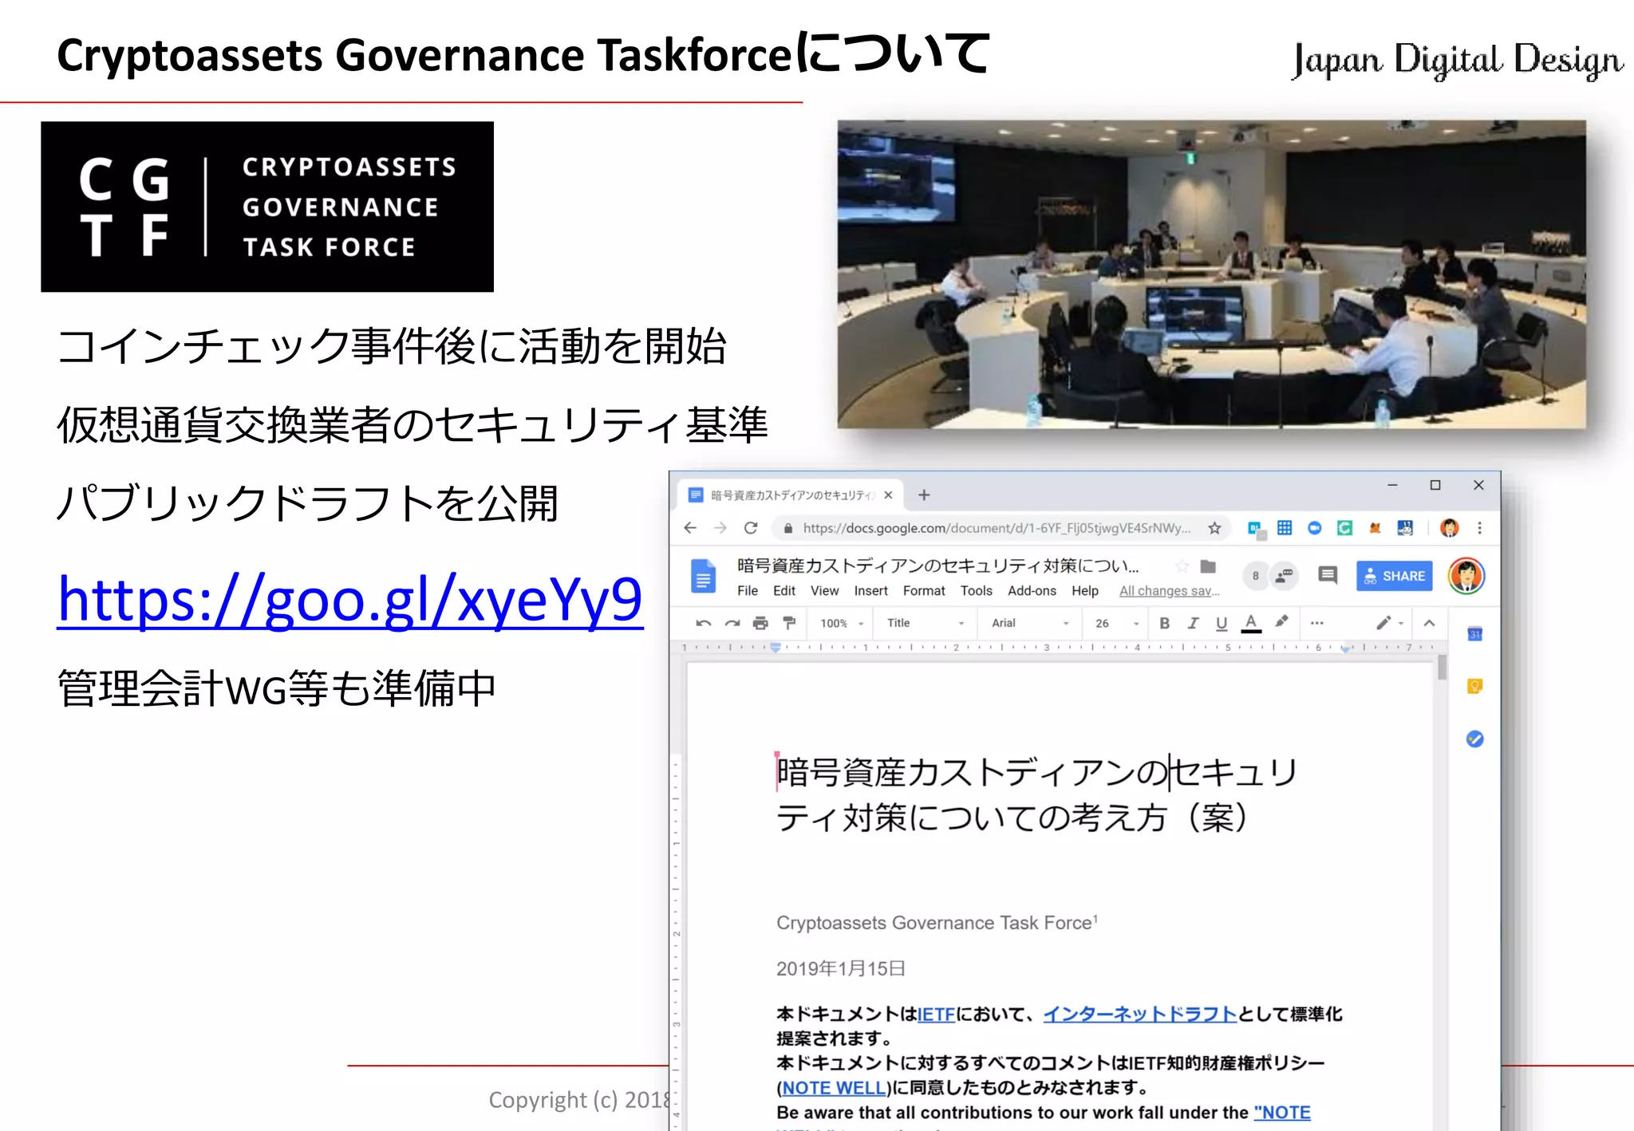Open the More toolbar options ellipsis
Screen dimensions: 1634x1131
1317,623
